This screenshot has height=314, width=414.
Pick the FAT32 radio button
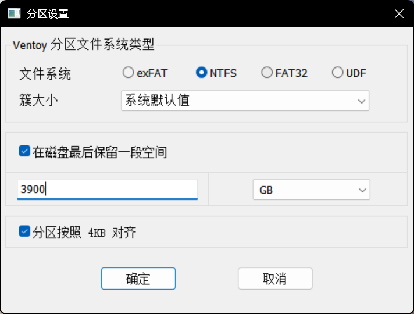pyautogui.click(x=267, y=73)
